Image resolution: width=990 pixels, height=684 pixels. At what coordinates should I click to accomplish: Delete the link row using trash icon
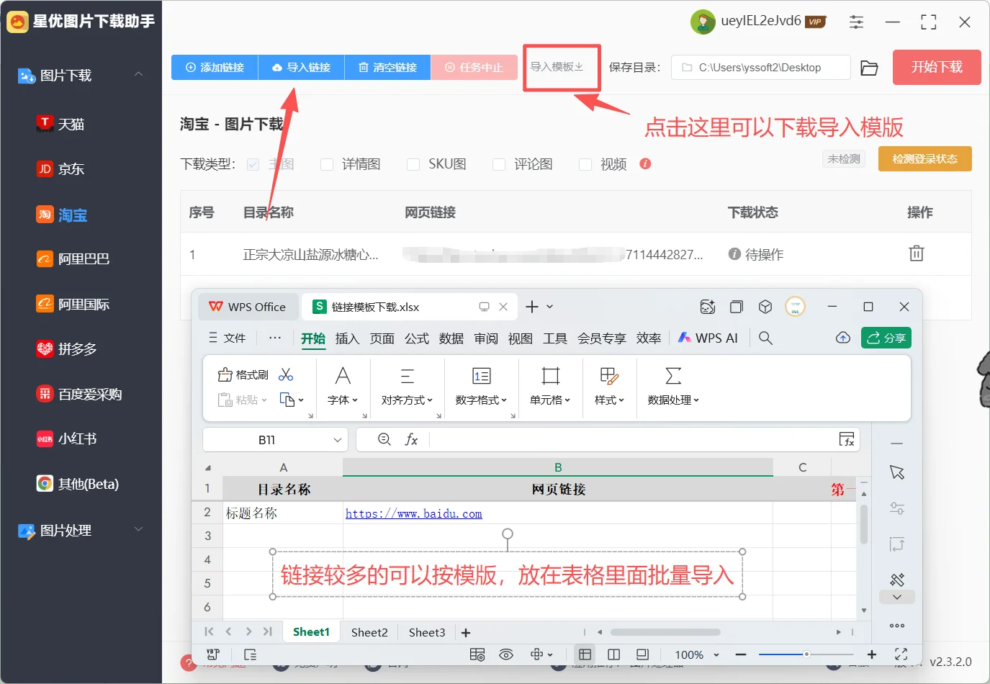tap(916, 253)
